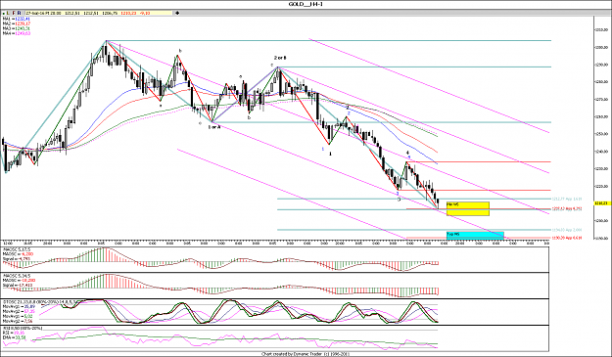612x357 pixels.
Task: Click the DTOSC 21,13,8,8 indicator title
Action: coord(39,301)
